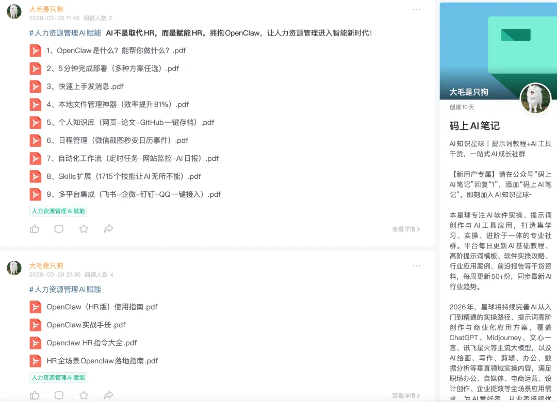The height and width of the screenshot is (402, 557).
Task: Click author avatar on the 2026-03-30 post
Action: pyautogui.click(x=14, y=12)
